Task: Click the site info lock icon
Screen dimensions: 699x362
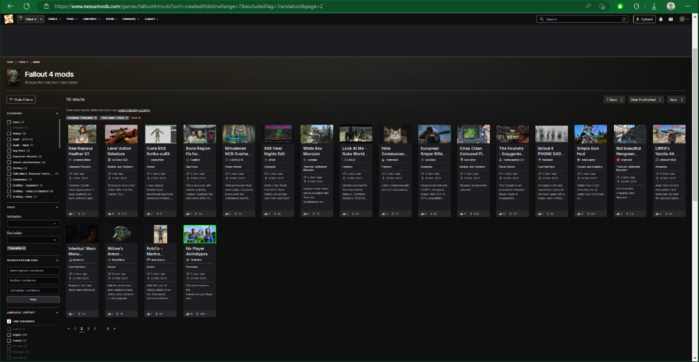Action: (46, 7)
